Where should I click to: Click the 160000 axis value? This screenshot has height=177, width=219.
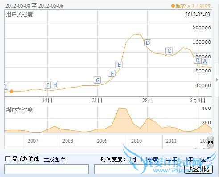[x=202, y=42]
